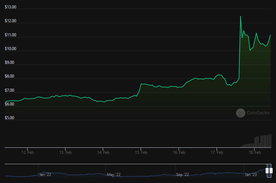Click the May '22 navigator label

tap(113, 175)
